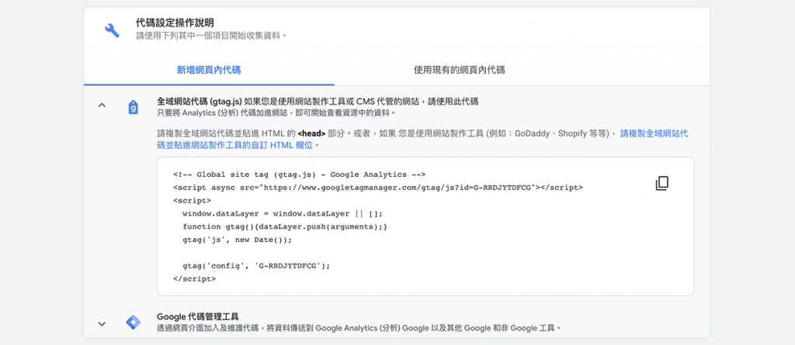Click the Global site tag comment line

(x=299, y=174)
